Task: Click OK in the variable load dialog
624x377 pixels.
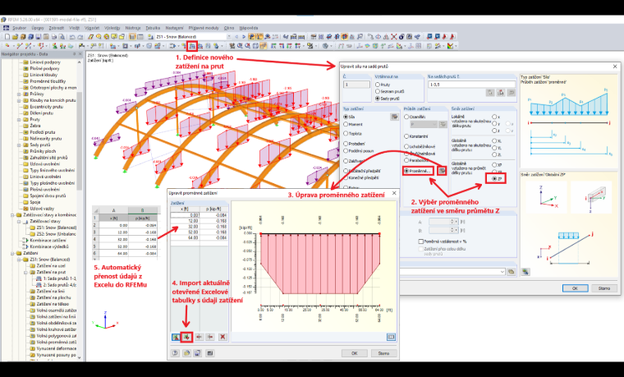Action: point(354,353)
